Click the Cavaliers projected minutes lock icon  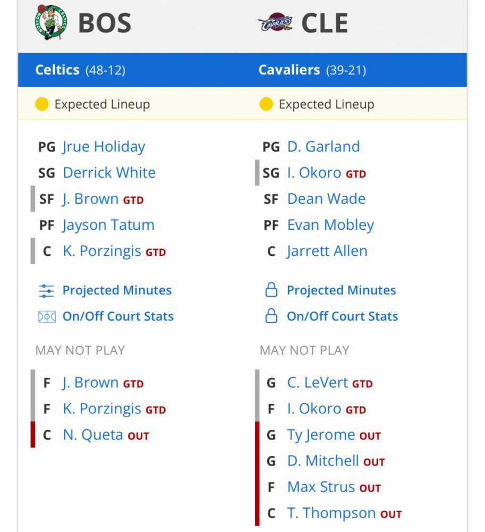tap(271, 290)
